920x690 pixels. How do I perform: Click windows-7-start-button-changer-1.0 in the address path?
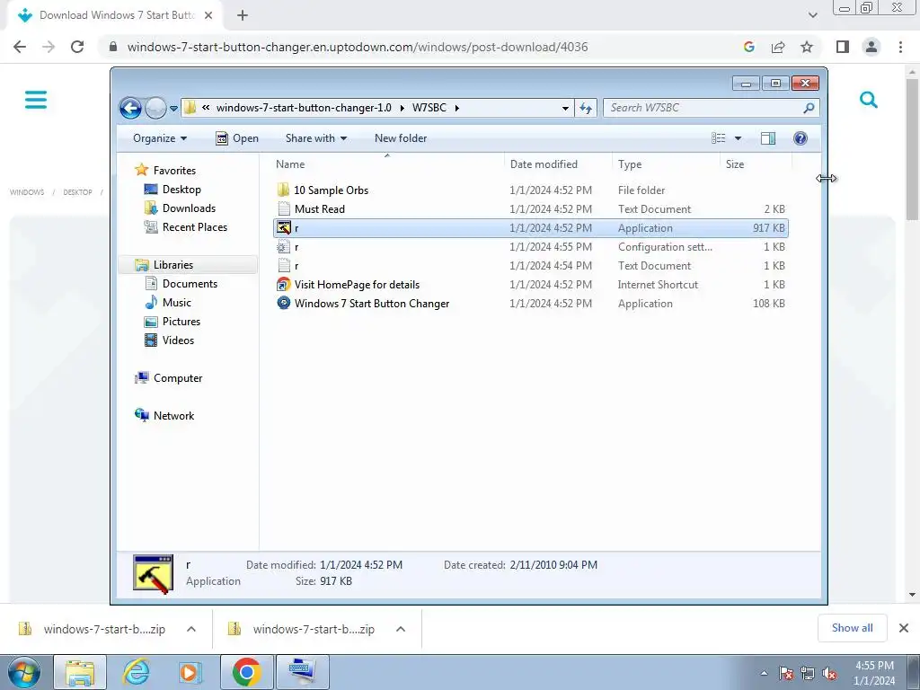click(304, 108)
